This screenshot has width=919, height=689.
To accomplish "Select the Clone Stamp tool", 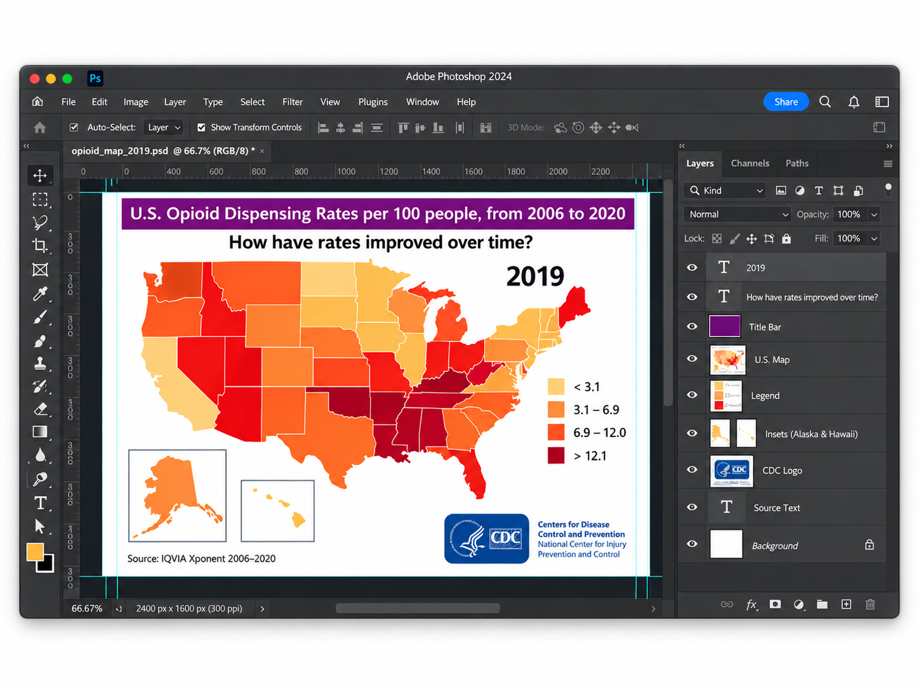I will click(40, 364).
